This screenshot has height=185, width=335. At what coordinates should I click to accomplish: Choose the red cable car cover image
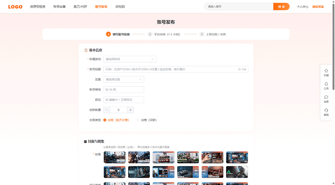pyautogui.click(x=164, y=157)
